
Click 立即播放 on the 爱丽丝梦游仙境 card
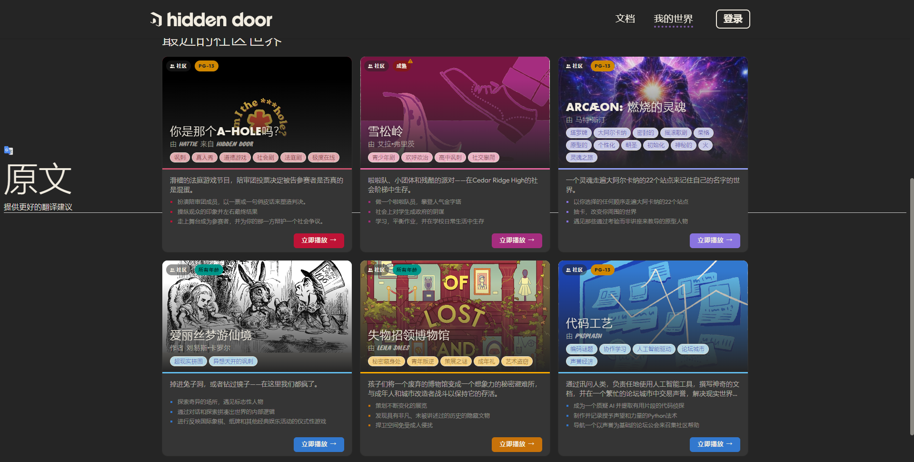(x=319, y=444)
